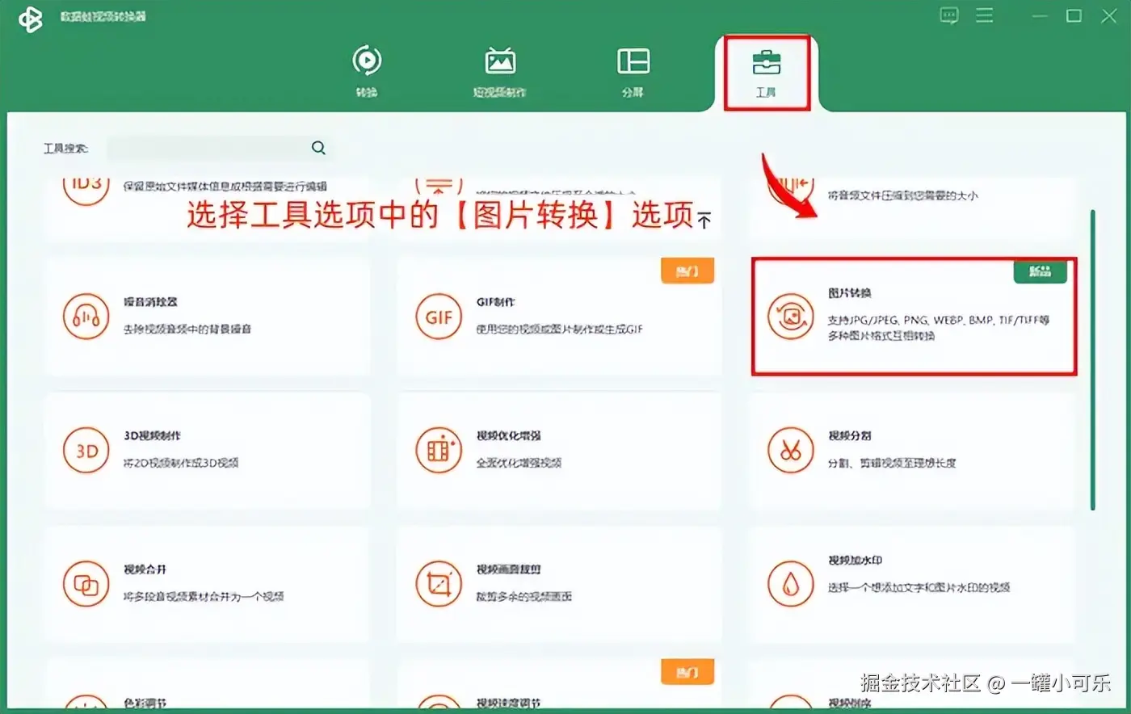Open the feedback message icon

949,15
